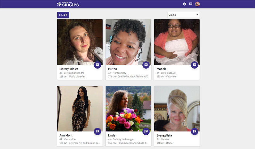Open LibraryFiddler's profile name link

click(69, 69)
